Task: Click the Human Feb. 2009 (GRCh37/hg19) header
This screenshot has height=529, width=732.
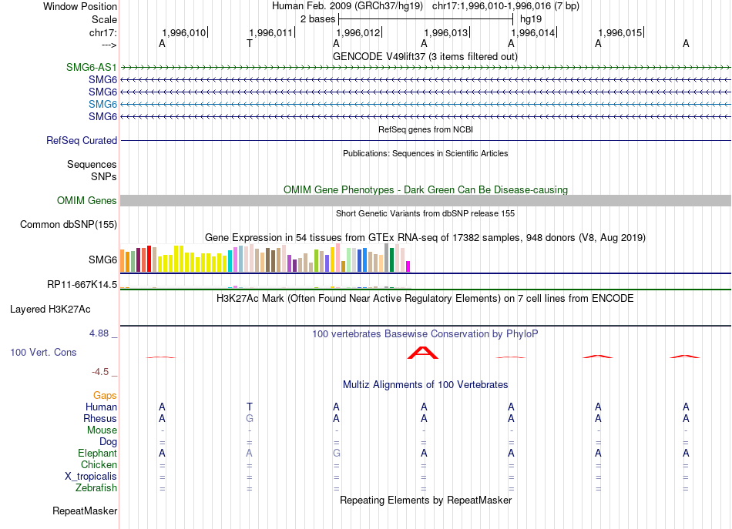Action: pos(348,6)
